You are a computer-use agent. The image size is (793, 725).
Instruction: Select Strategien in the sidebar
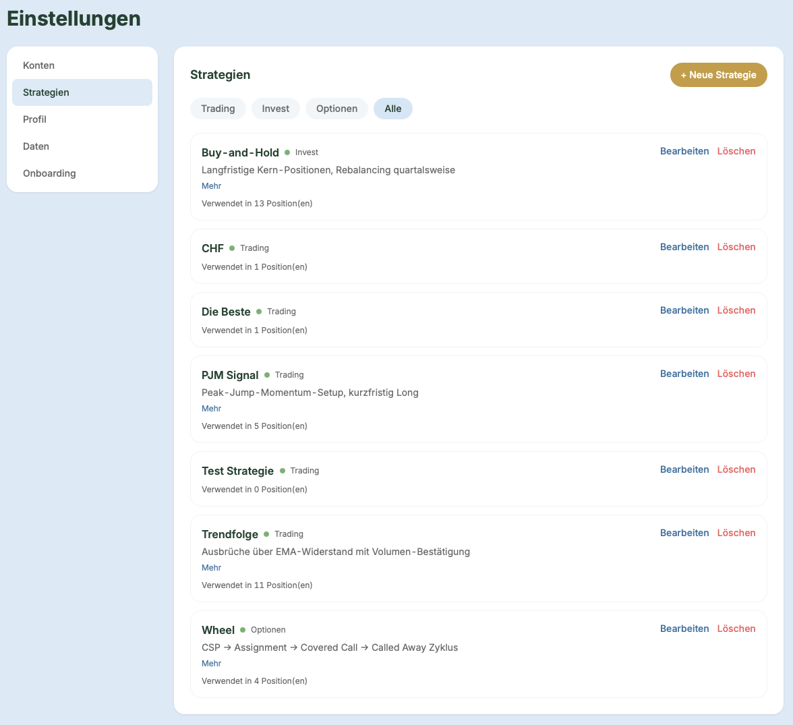[82, 92]
